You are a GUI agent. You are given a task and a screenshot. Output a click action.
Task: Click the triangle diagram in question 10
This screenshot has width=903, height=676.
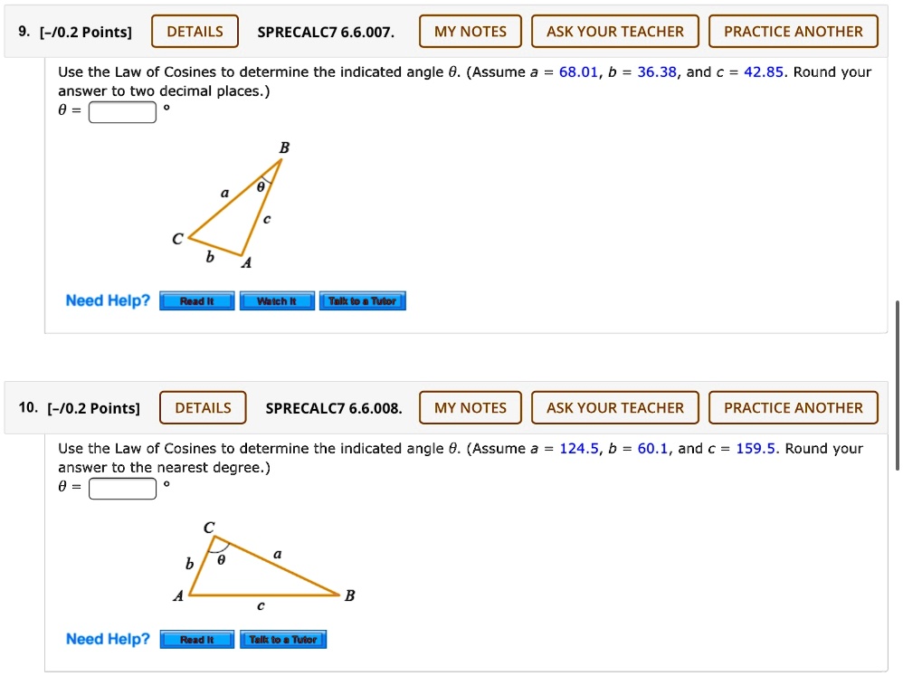pos(264,566)
